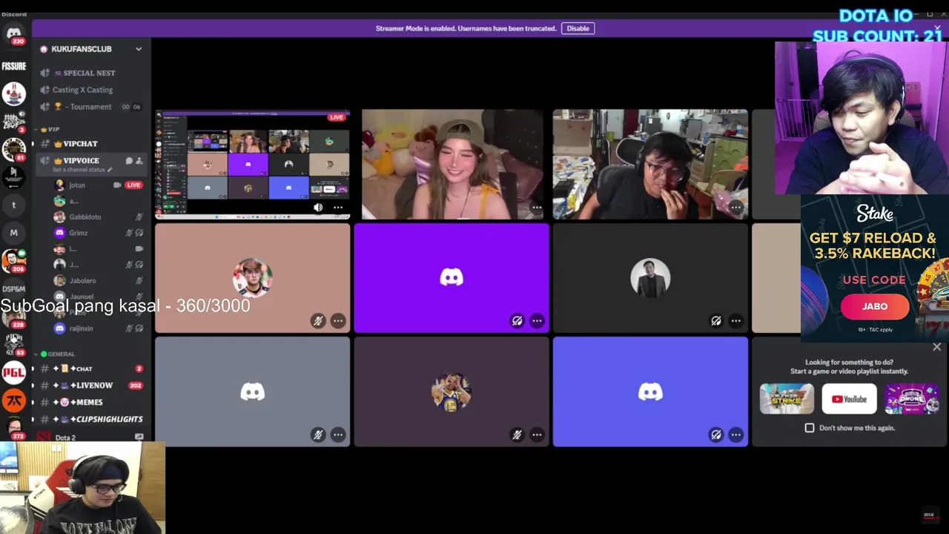Image resolution: width=949 pixels, height=534 pixels.
Task: Expand the arrow beside CHAT channel
Action: click(x=33, y=369)
